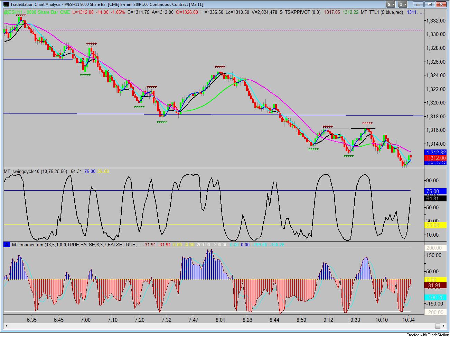Click the B=1311.75 bid value
450x337 pixels.
click(138, 12)
